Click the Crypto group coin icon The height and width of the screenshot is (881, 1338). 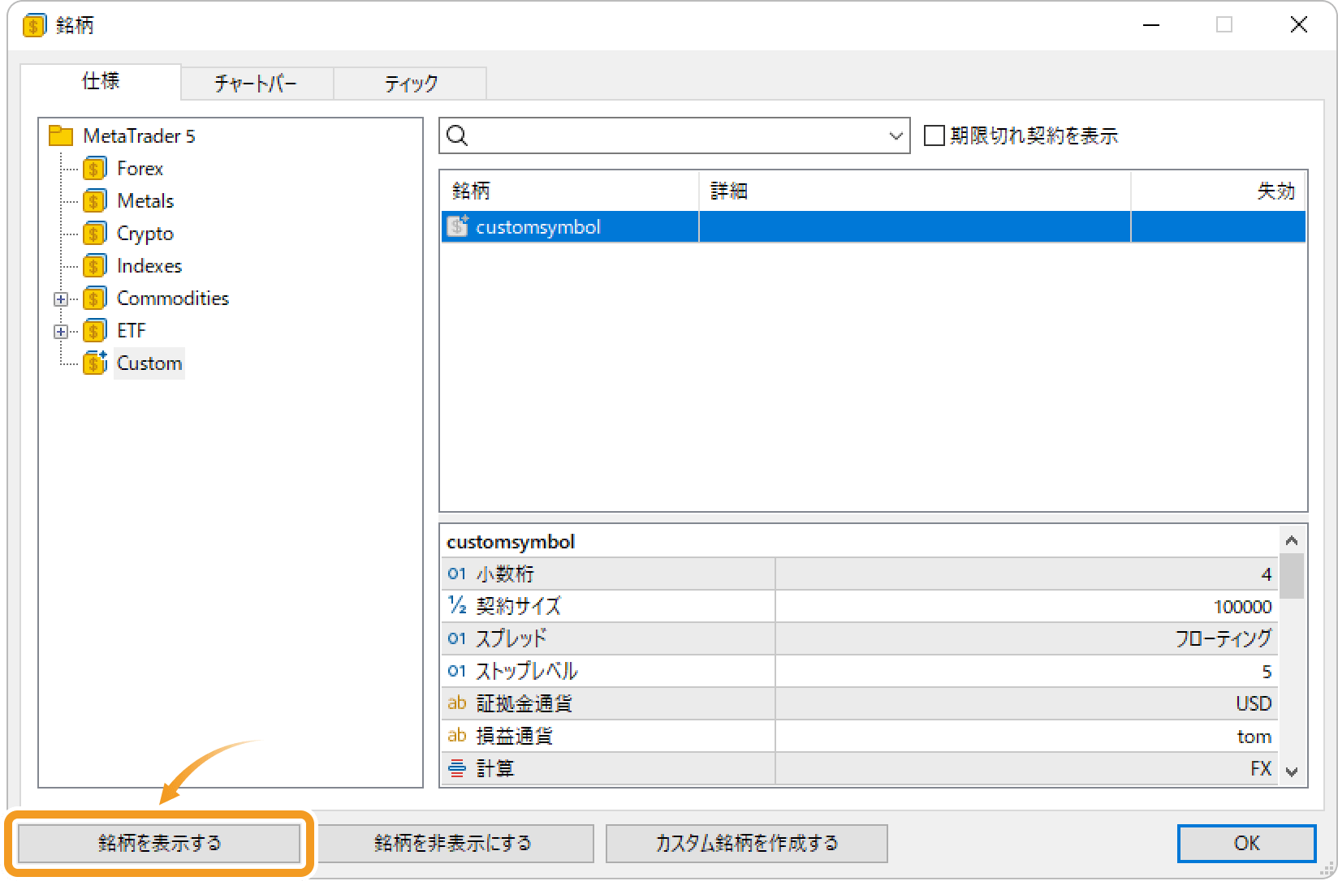point(95,234)
